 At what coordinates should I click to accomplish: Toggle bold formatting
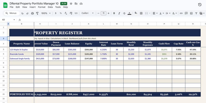[114, 13]
